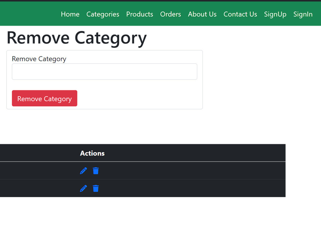Click the Actions table column header
321x240 pixels.
coord(92,153)
